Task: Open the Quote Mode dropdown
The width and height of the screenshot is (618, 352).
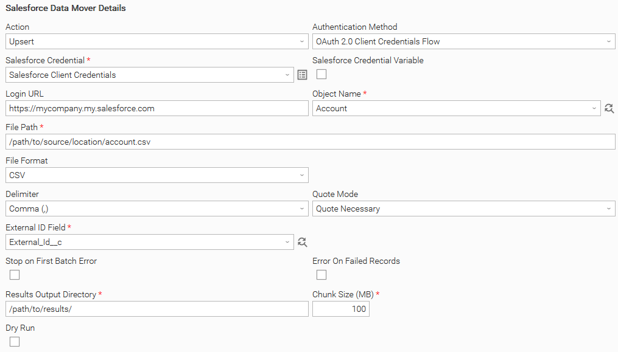Action: click(x=464, y=209)
